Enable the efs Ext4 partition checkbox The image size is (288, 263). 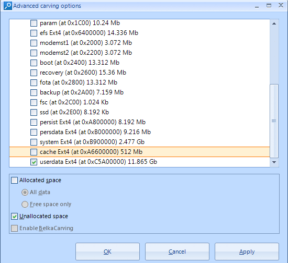coord(34,33)
